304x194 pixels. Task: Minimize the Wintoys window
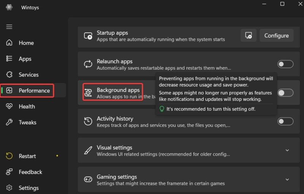[264, 4]
